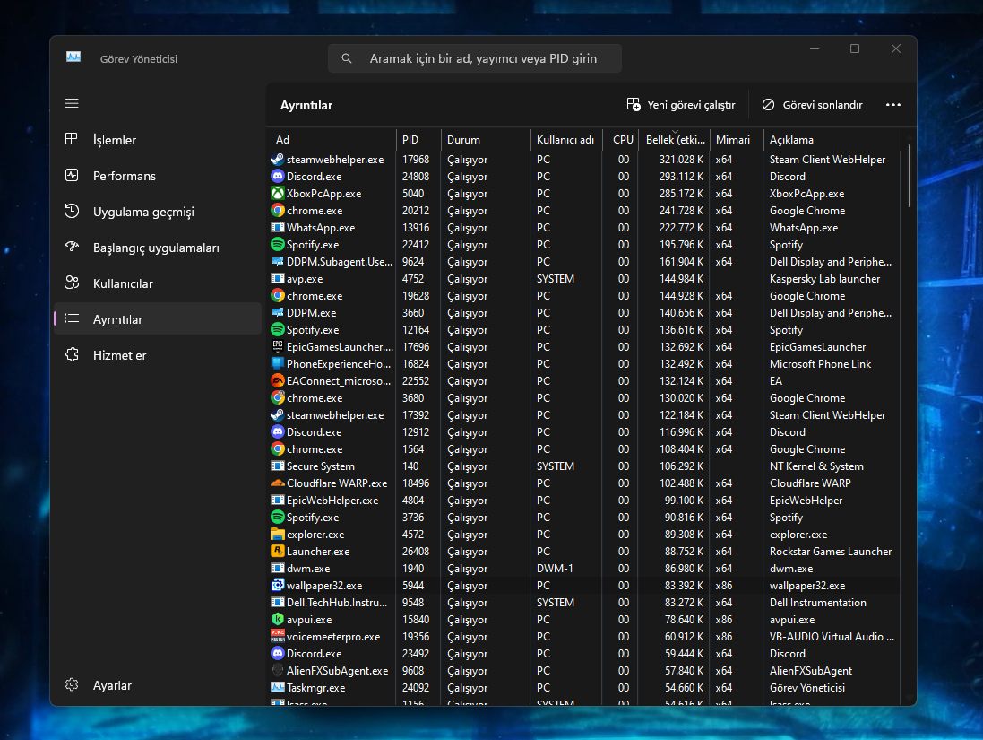Select the Cloudflare WARP.exe process row
Screen dimensions: 983x740
click(336, 483)
